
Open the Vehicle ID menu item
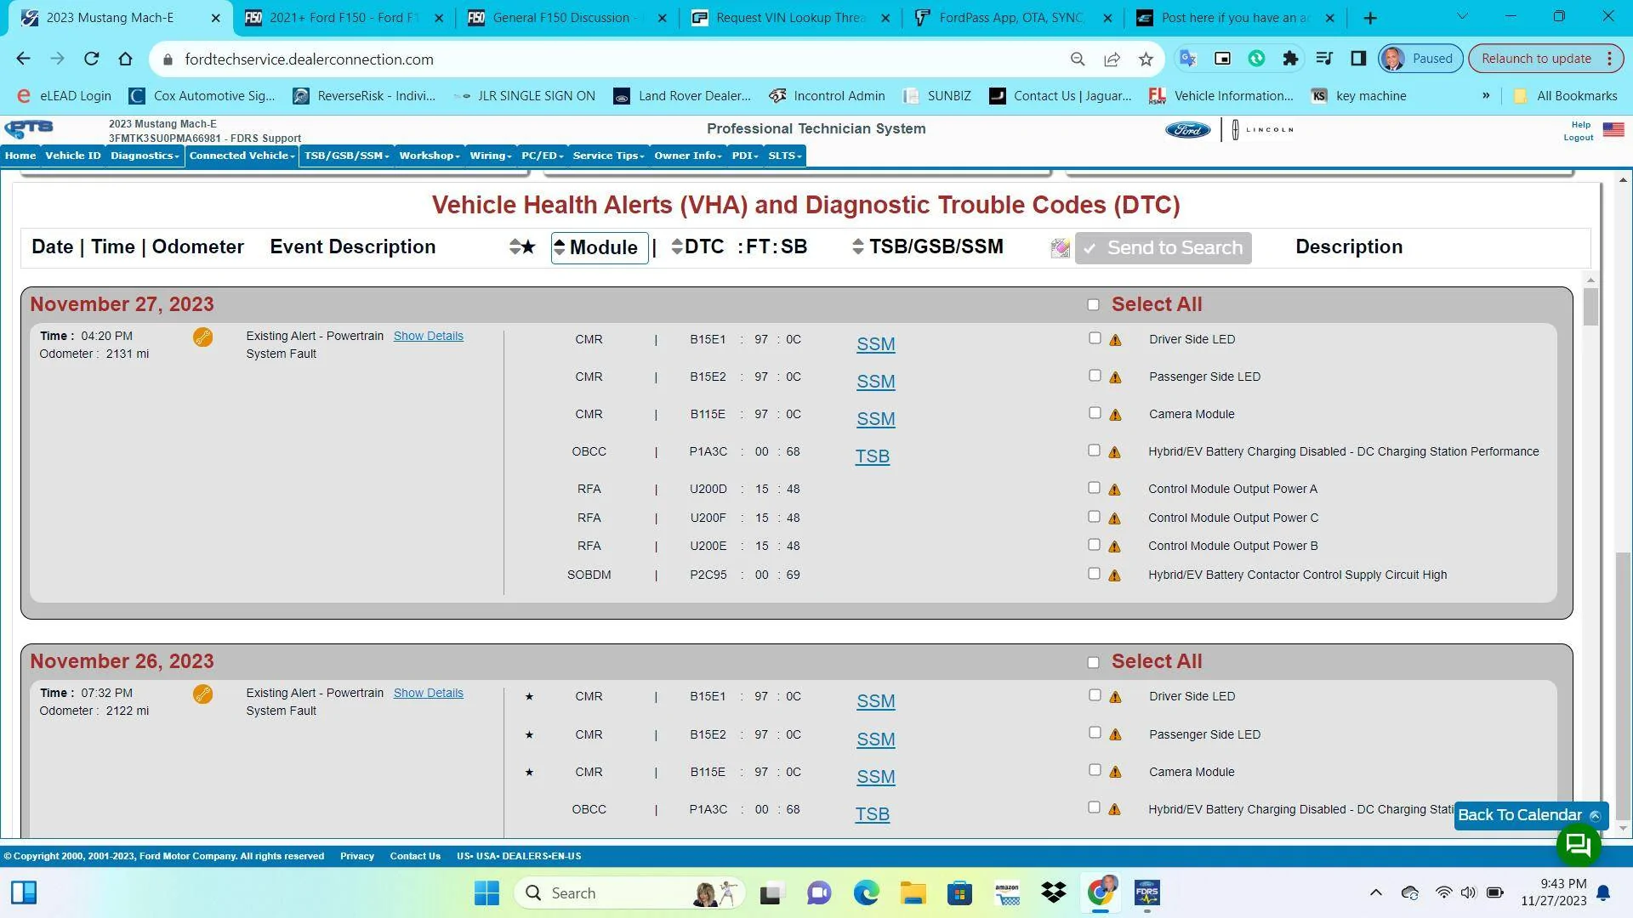(73, 156)
